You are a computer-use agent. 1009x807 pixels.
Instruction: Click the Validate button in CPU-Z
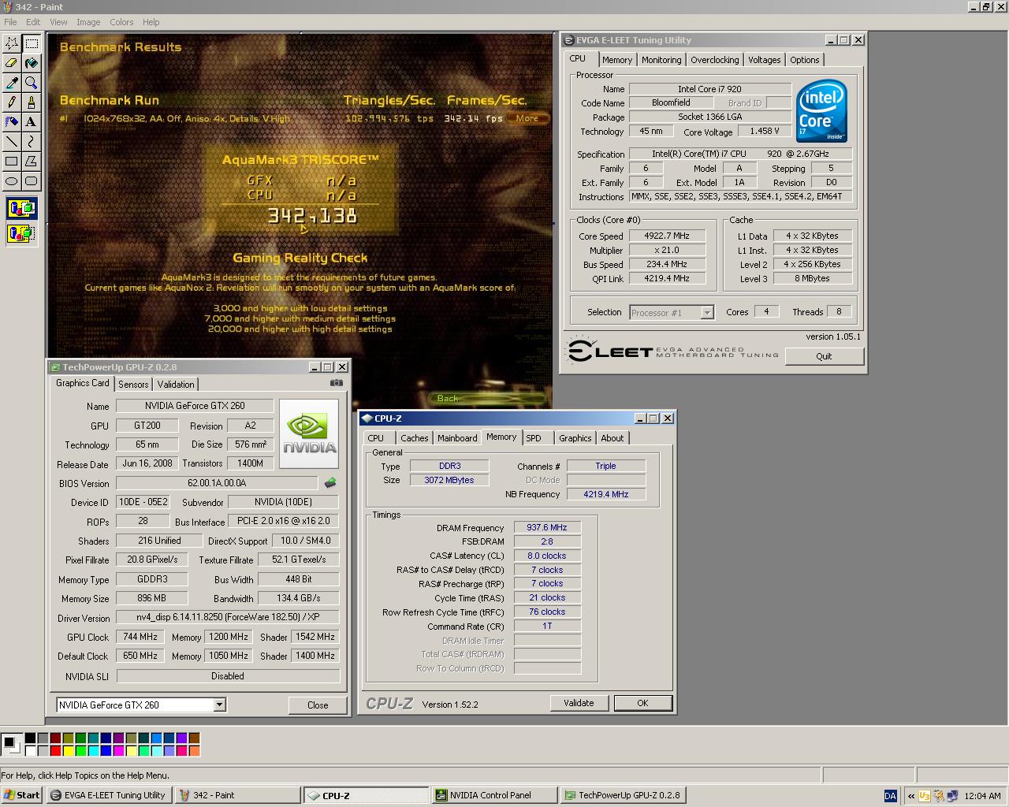579,703
